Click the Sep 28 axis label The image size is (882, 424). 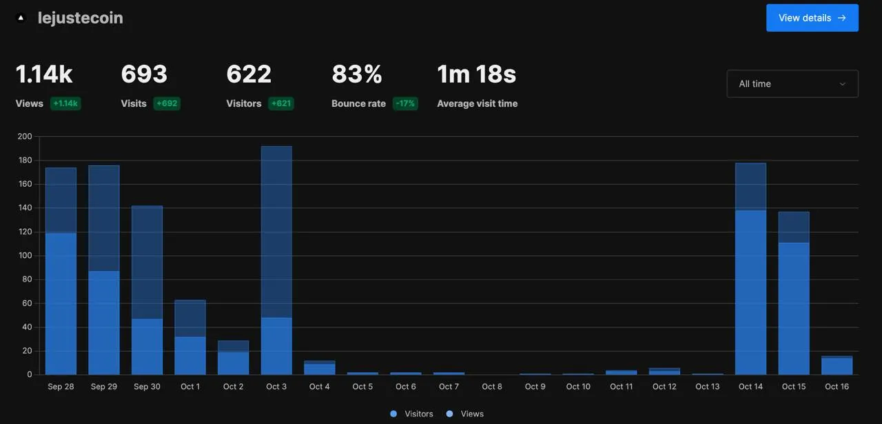point(61,387)
